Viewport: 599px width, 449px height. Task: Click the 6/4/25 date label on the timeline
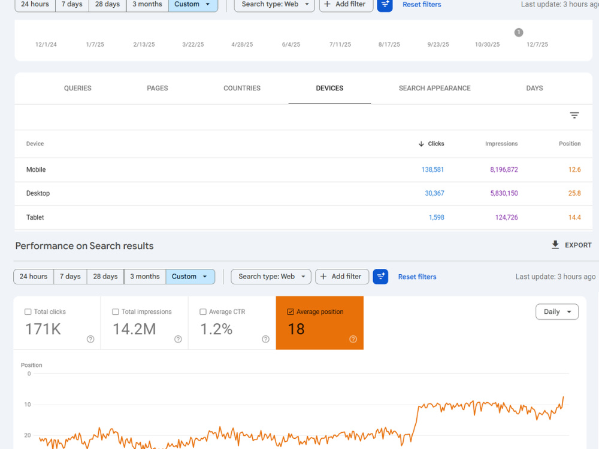(x=291, y=45)
